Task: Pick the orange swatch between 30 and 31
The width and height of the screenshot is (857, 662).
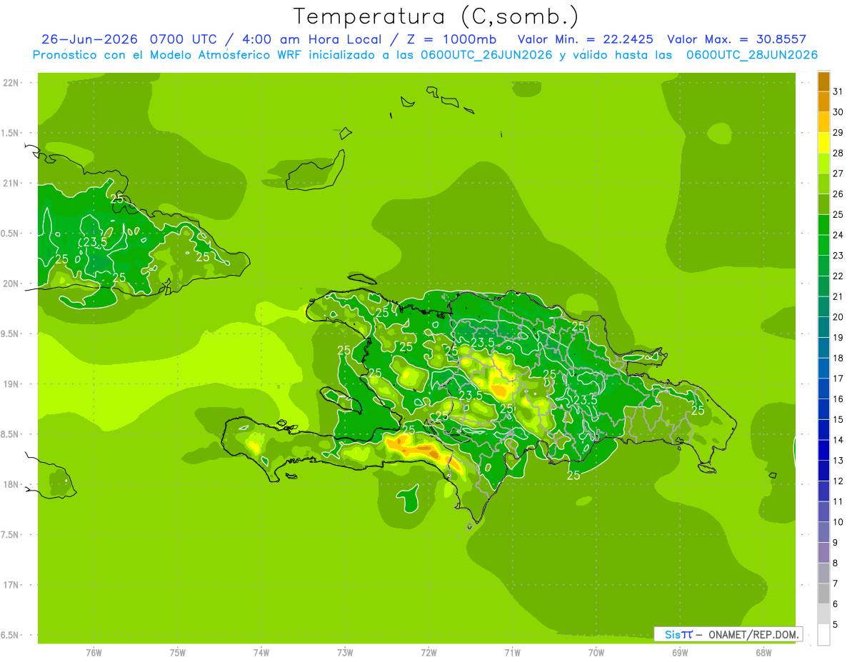Action: (823, 101)
